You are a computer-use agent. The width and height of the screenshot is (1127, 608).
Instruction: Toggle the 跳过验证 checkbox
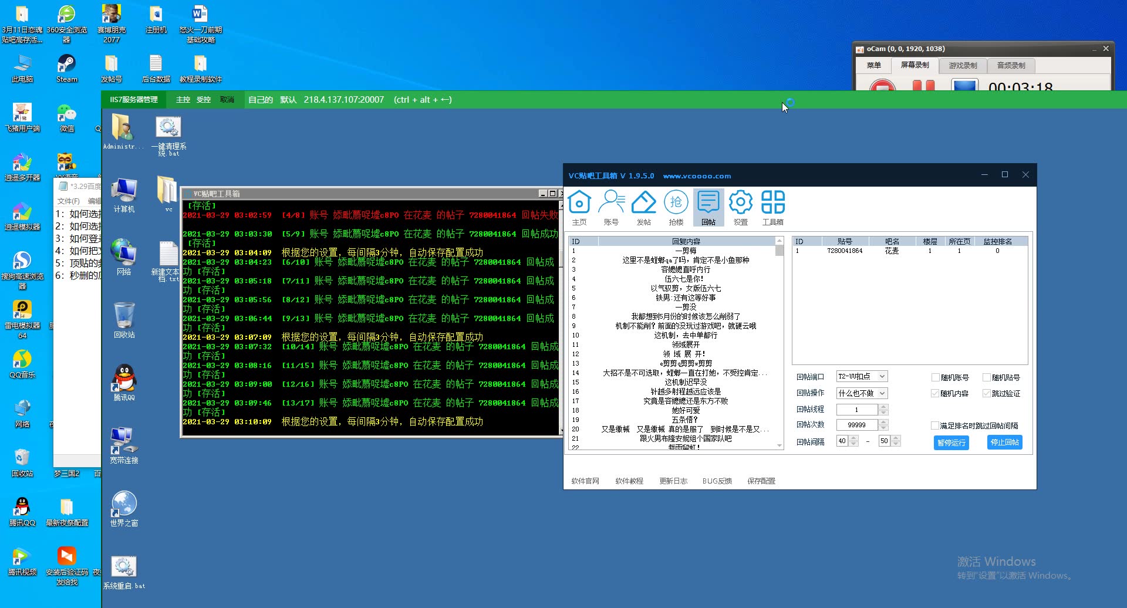coord(987,393)
